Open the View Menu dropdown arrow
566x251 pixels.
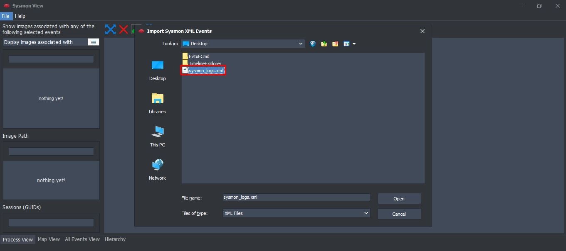tap(354, 44)
